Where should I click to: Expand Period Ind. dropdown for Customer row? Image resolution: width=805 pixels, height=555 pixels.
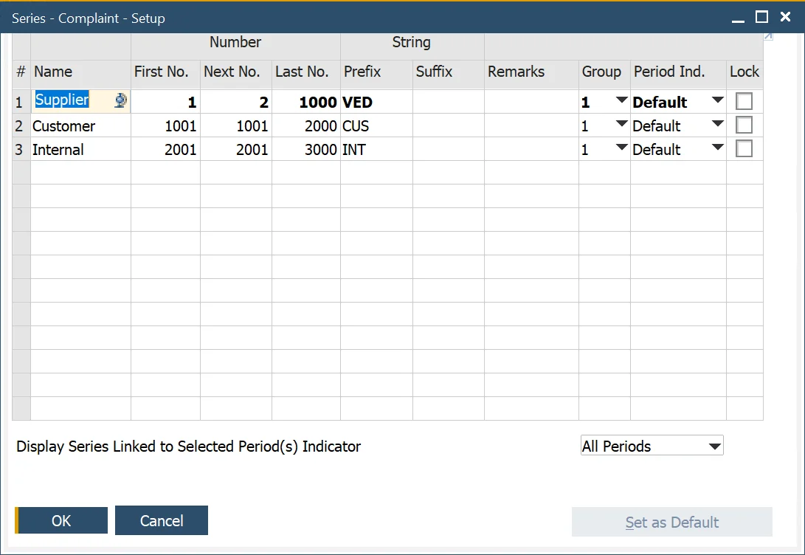[717, 125]
